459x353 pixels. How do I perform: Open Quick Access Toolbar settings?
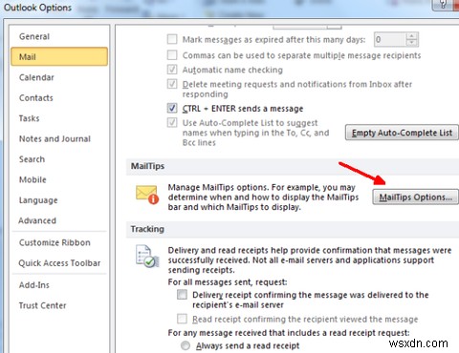[59, 263]
